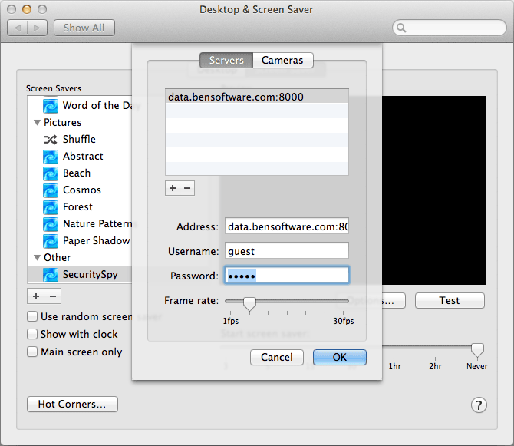Image resolution: width=514 pixels, height=446 pixels.
Task: Select the SecuritySpy name in the list
Action: tap(91, 275)
